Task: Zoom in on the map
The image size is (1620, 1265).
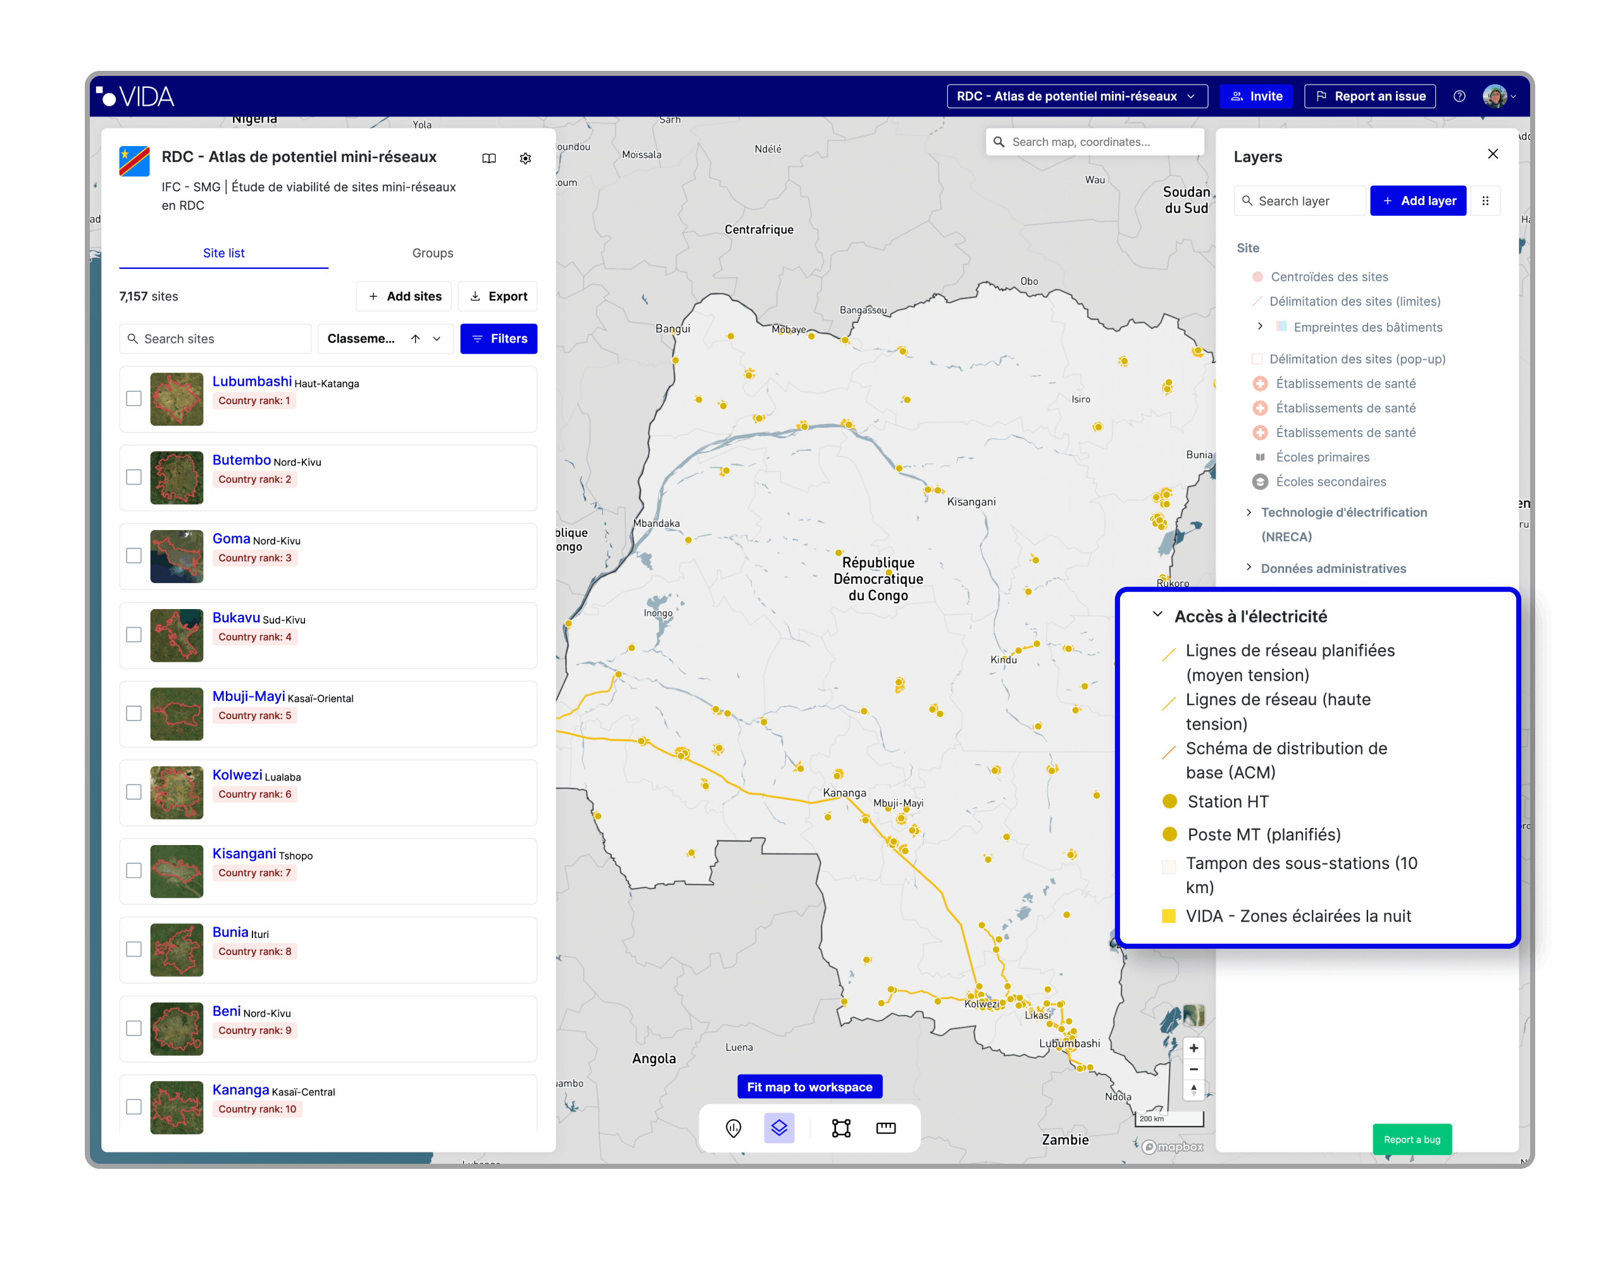Action: click(x=1193, y=1048)
